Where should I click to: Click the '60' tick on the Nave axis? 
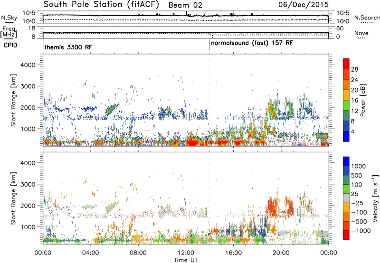pyautogui.click(x=340, y=28)
